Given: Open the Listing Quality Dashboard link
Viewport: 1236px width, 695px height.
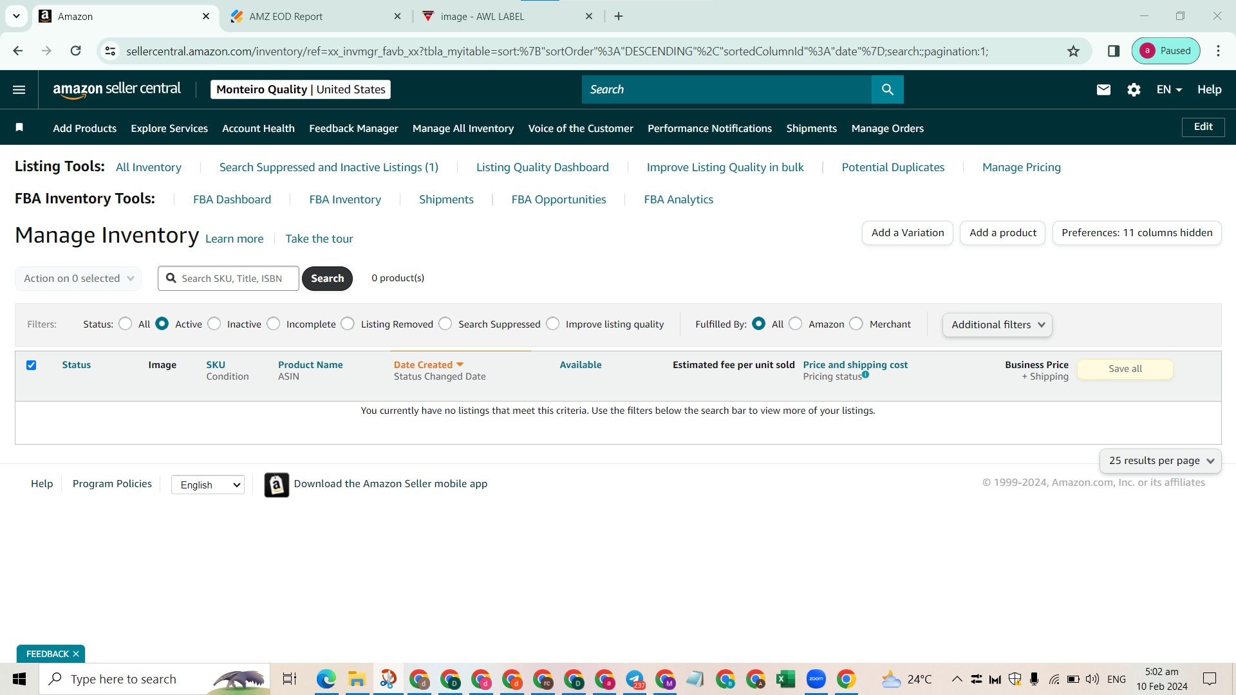Looking at the screenshot, I should click(542, 167).
